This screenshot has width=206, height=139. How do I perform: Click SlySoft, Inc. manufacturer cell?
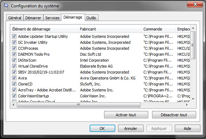pos(90,84)
